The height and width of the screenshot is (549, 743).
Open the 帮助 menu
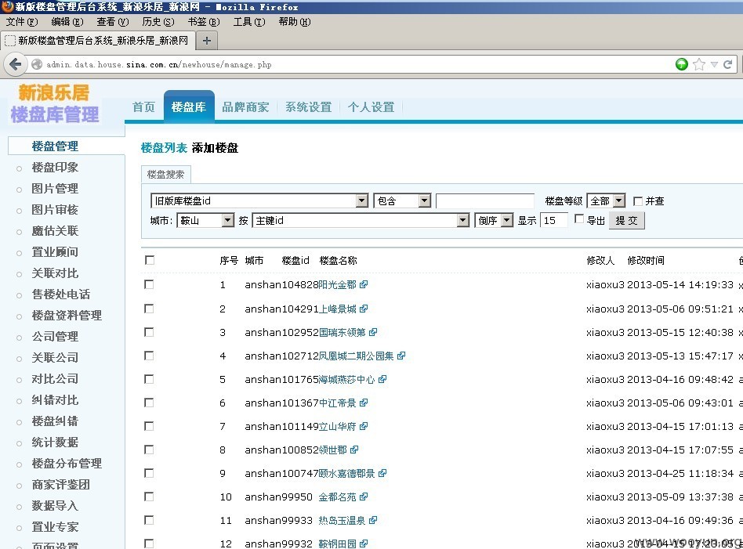(295, 22)
